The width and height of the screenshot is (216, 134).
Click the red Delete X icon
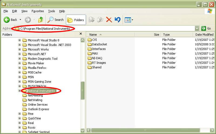point(109,20)
